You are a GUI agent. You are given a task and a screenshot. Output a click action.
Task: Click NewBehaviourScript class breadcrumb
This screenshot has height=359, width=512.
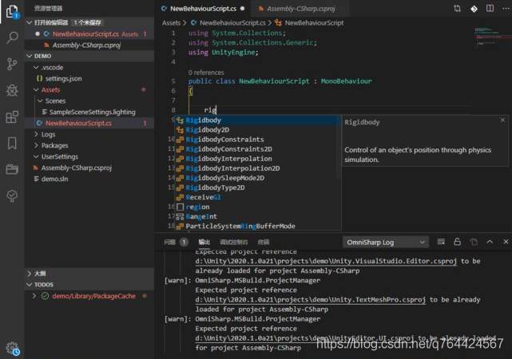pyautogui.click(x=314, y=23)
